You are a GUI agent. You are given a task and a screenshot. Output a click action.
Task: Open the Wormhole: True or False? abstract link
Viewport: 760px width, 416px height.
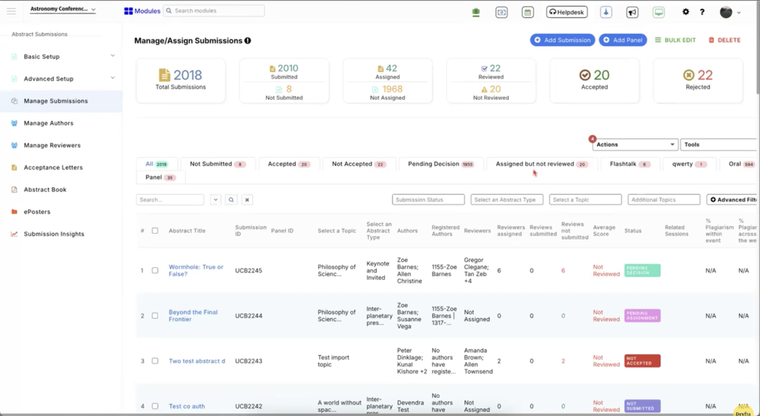point(196,270)
